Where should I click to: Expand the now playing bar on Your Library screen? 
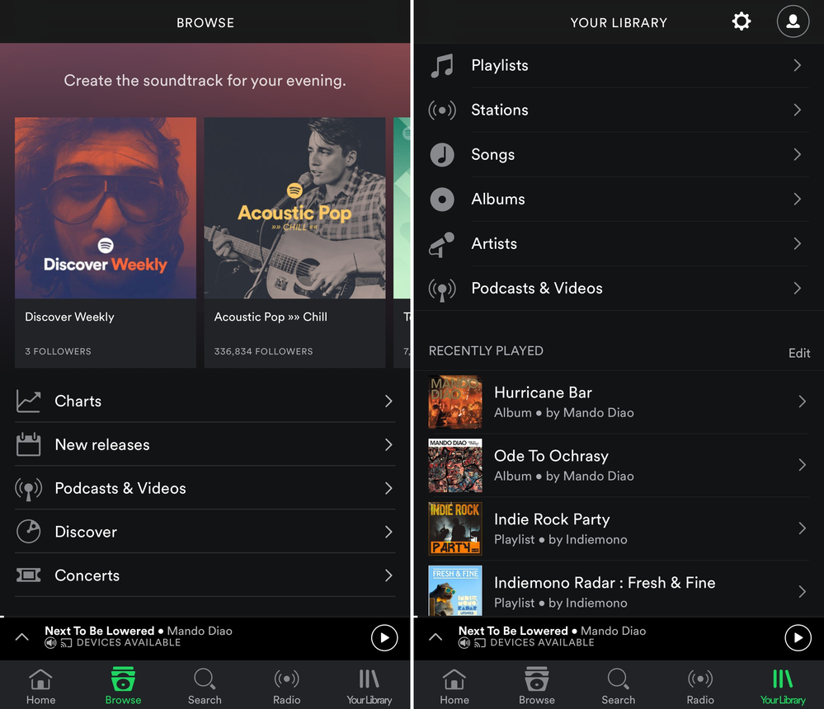point(436,637)
